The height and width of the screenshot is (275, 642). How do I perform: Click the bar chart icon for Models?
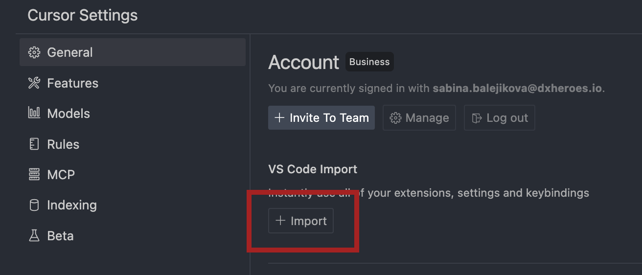click(x=34, y=114)
